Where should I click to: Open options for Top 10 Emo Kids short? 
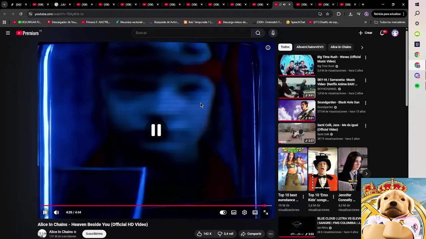(x=333, y=197)
